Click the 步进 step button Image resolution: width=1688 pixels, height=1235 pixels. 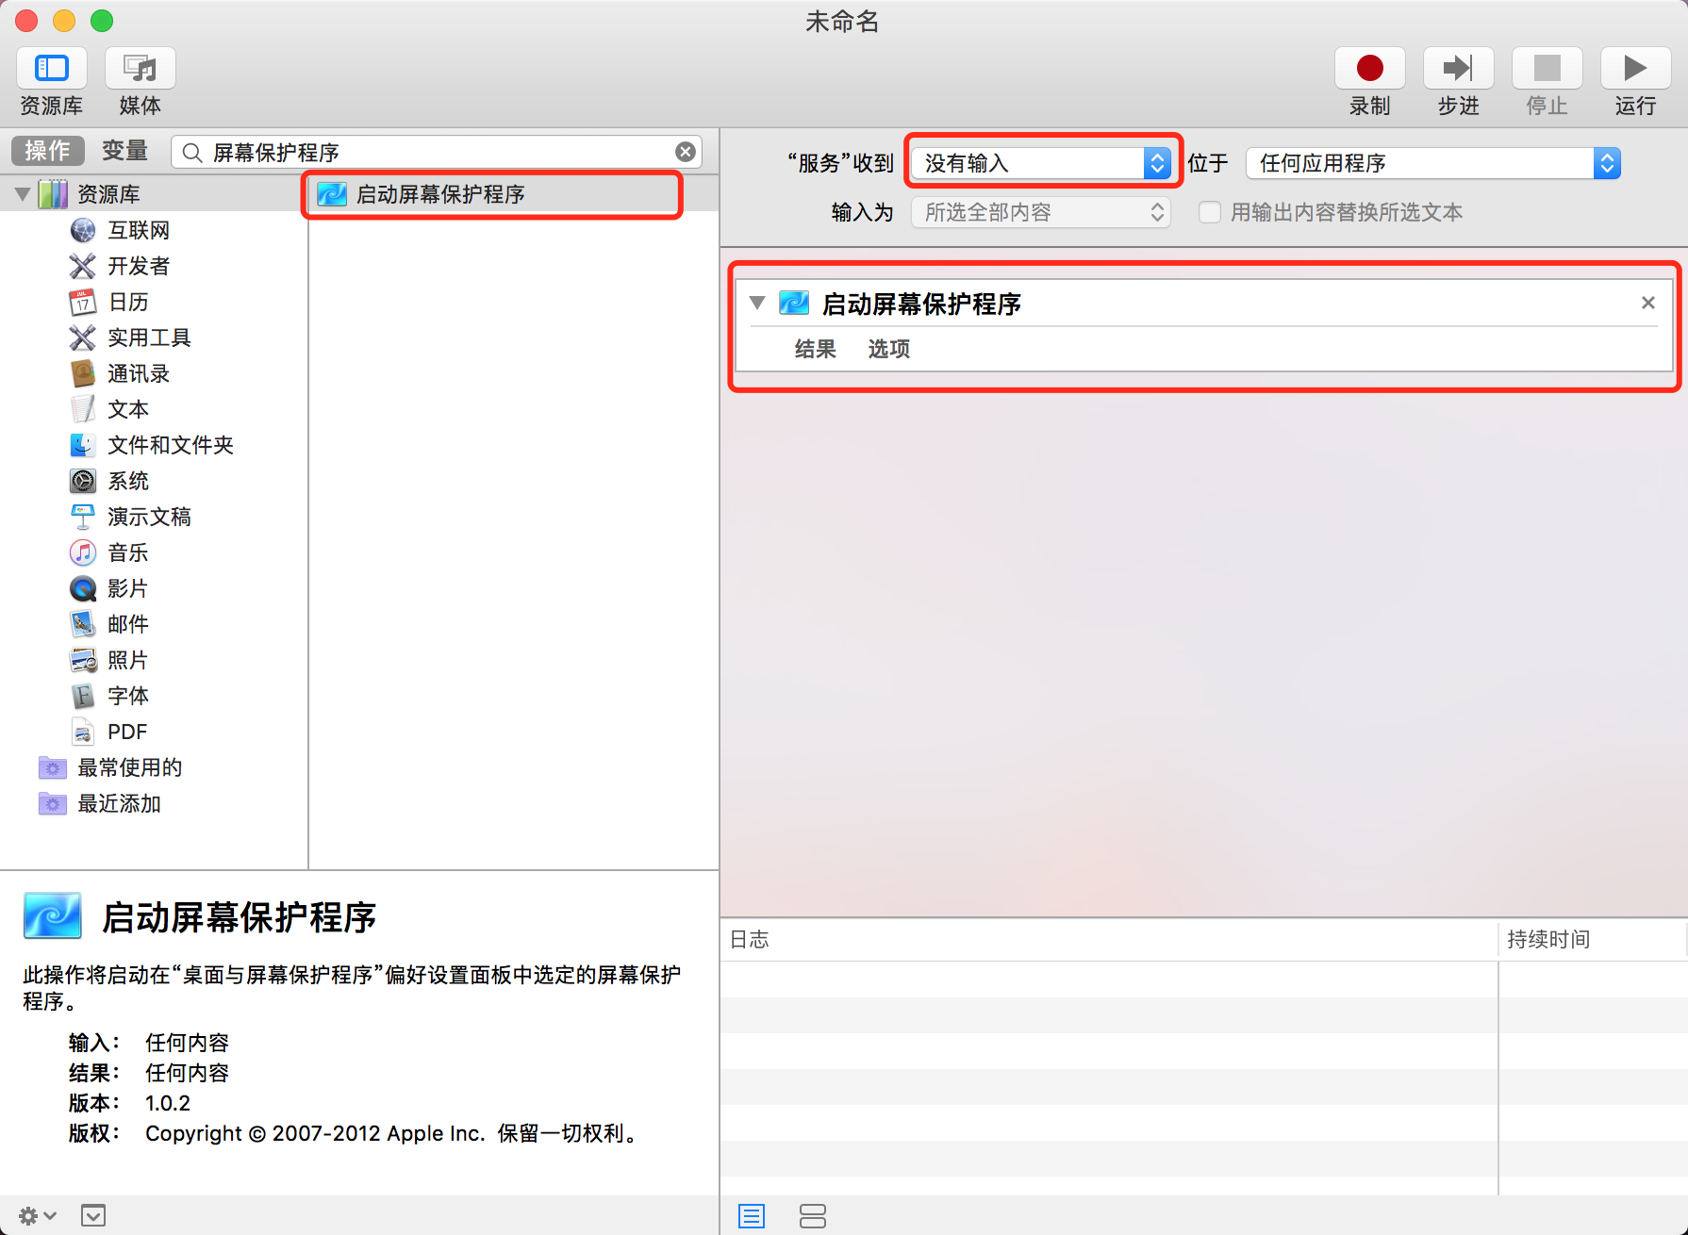click(x=1458, y=69)
